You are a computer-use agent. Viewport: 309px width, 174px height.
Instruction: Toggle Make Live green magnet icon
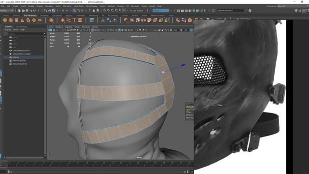click(124, 11)
